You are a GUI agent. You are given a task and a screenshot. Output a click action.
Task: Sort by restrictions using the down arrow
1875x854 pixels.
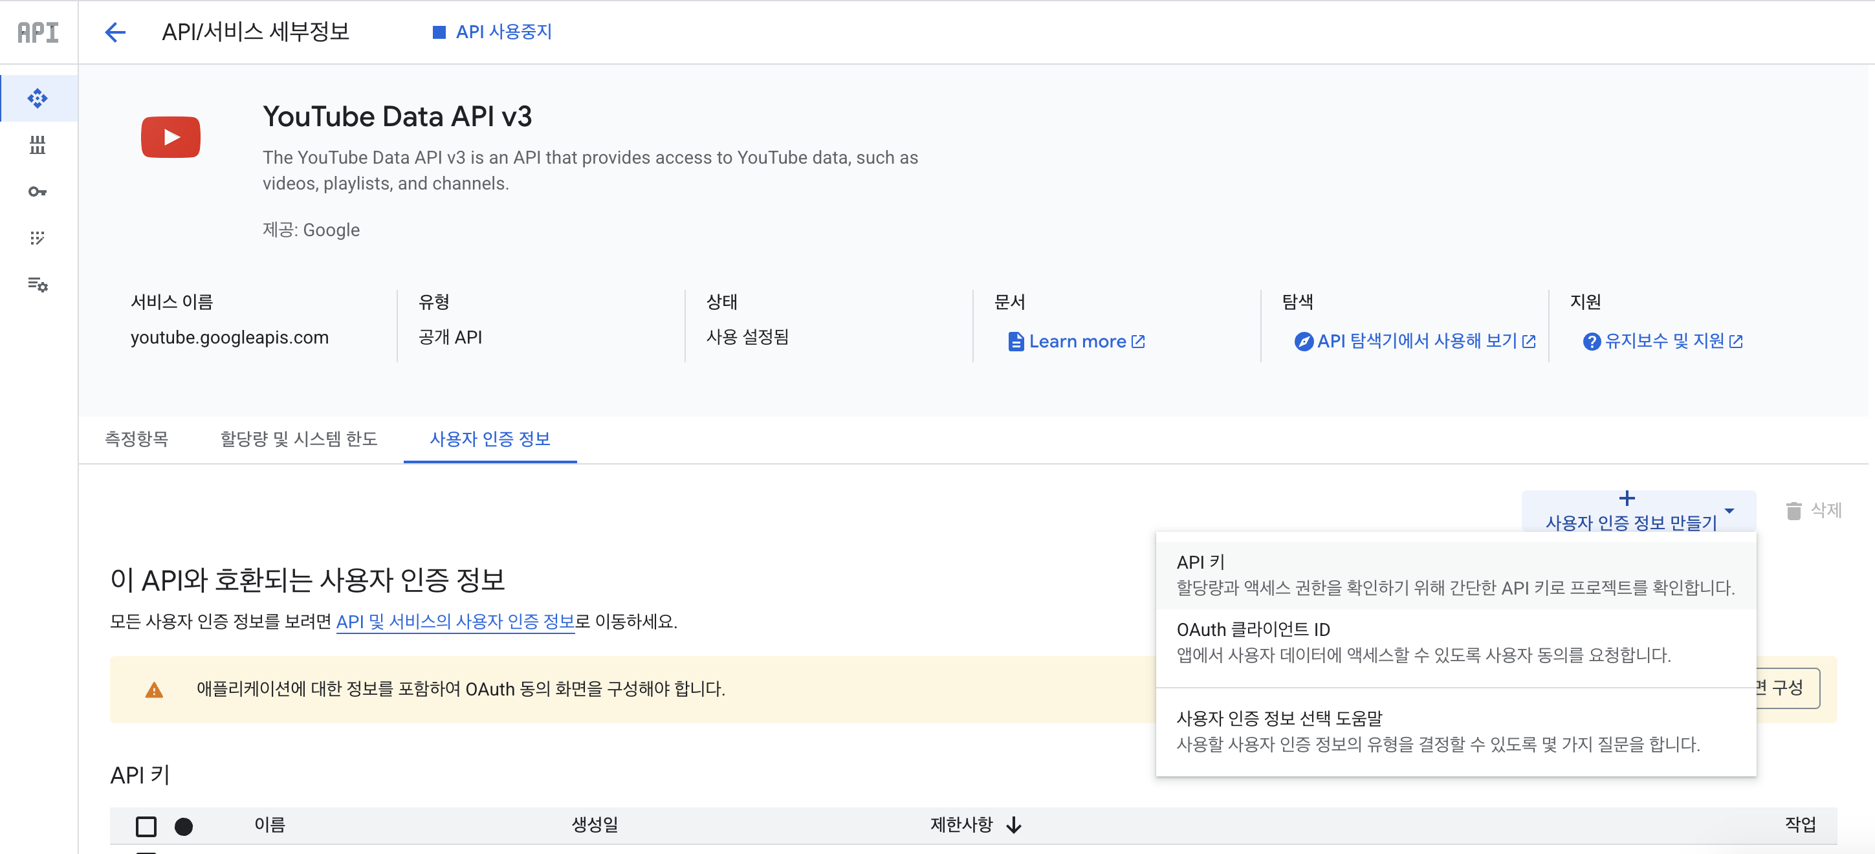coord(1013,826)
